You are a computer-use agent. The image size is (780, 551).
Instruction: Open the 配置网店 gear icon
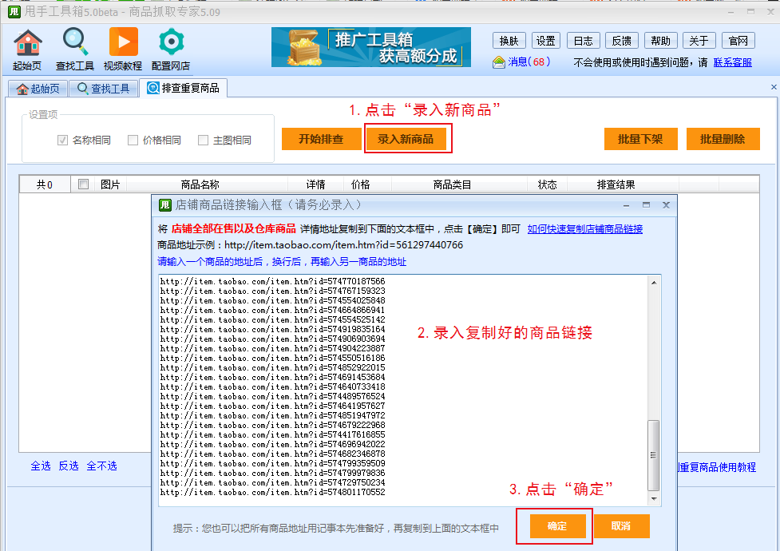171,50
